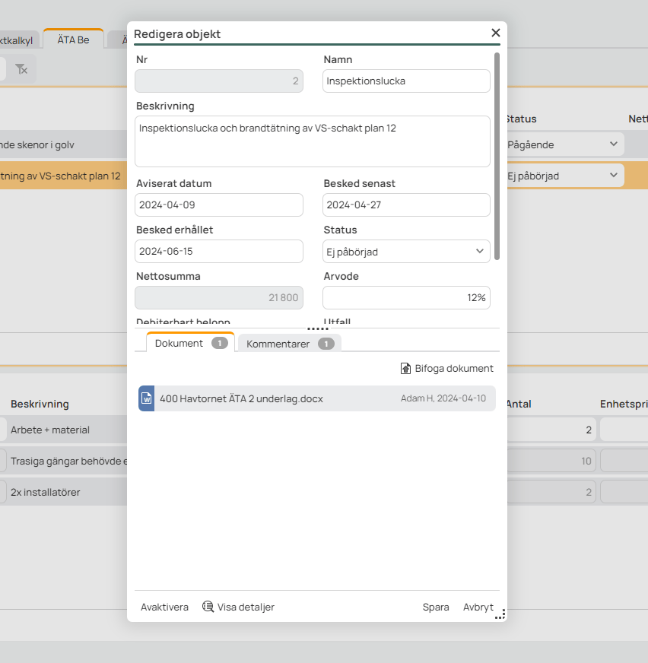The image size is (648, 663).
Task: Click the Beskrivning column header in background table
Action: click(40, 404)
